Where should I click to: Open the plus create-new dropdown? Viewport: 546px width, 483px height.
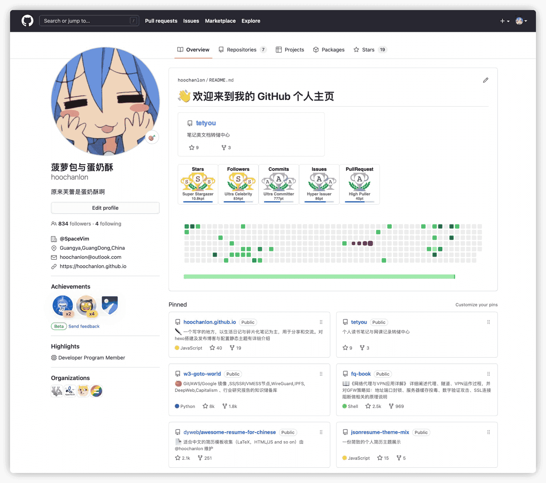pos(505,21)
